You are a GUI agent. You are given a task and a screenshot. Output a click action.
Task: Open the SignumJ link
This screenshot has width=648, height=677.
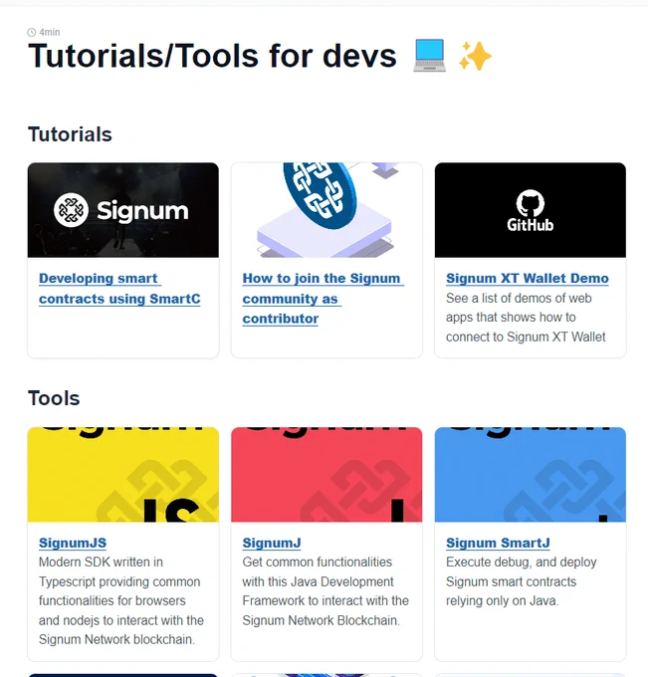[272, 543]
